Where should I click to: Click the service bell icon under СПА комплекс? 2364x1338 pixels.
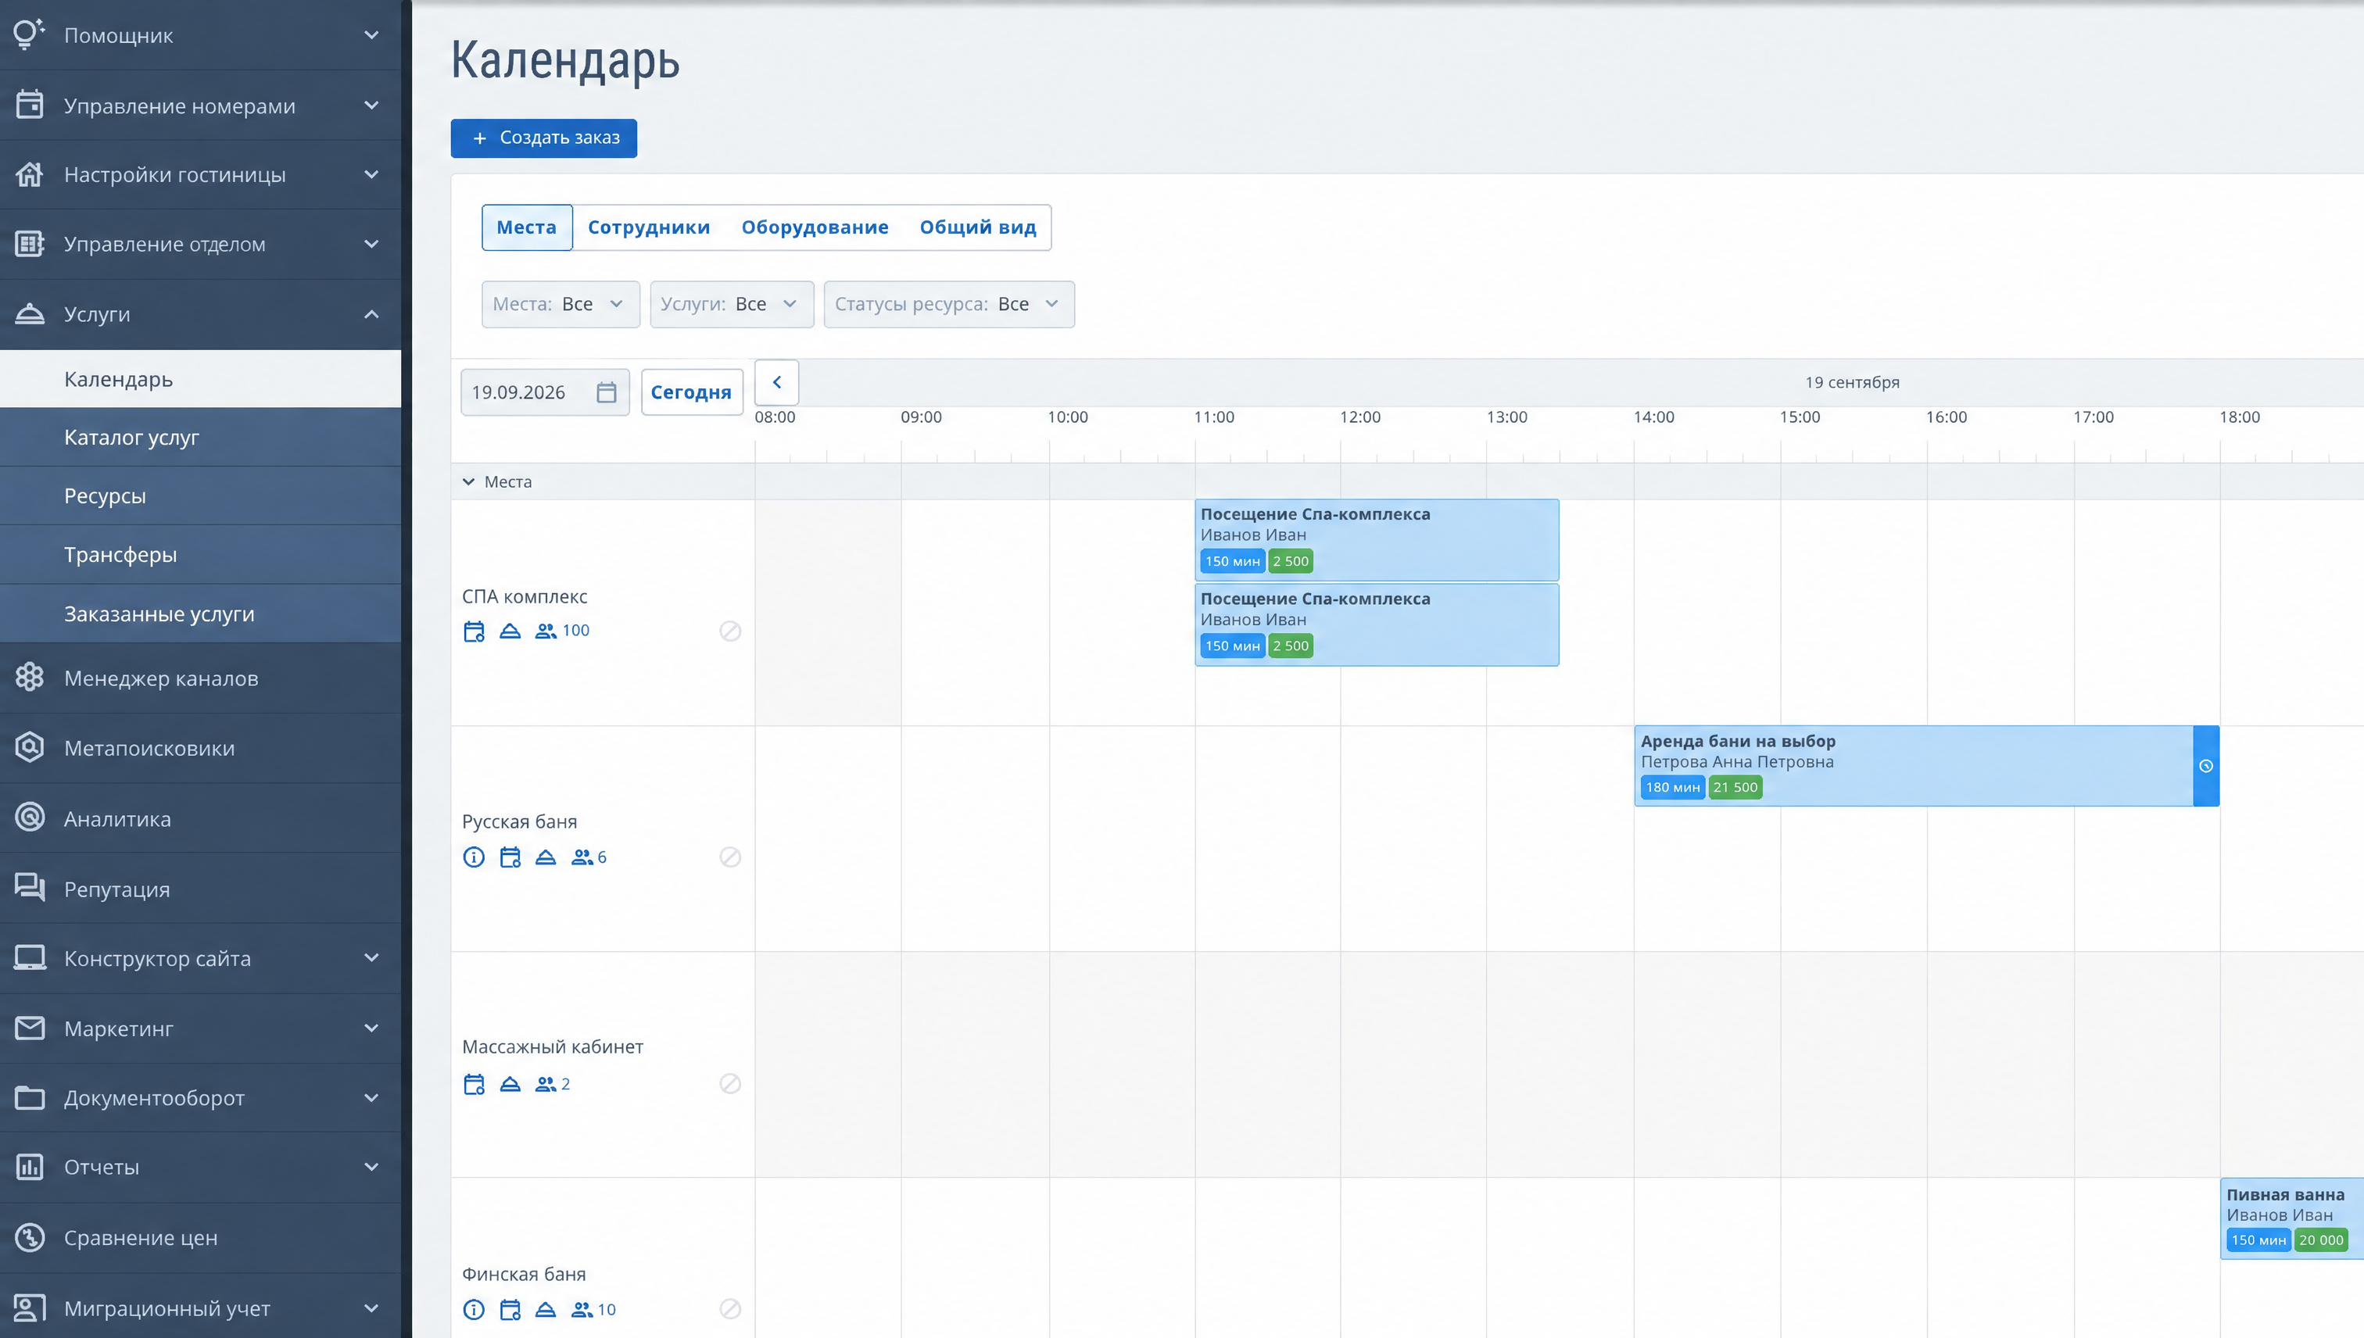(510, 631)
